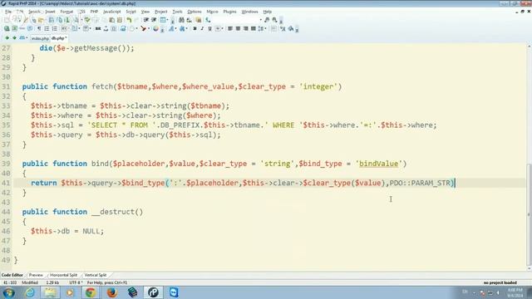The image size is (532, 299).
Task: Open Google Chrome from the taskbar
Action: tap(91, 292)
